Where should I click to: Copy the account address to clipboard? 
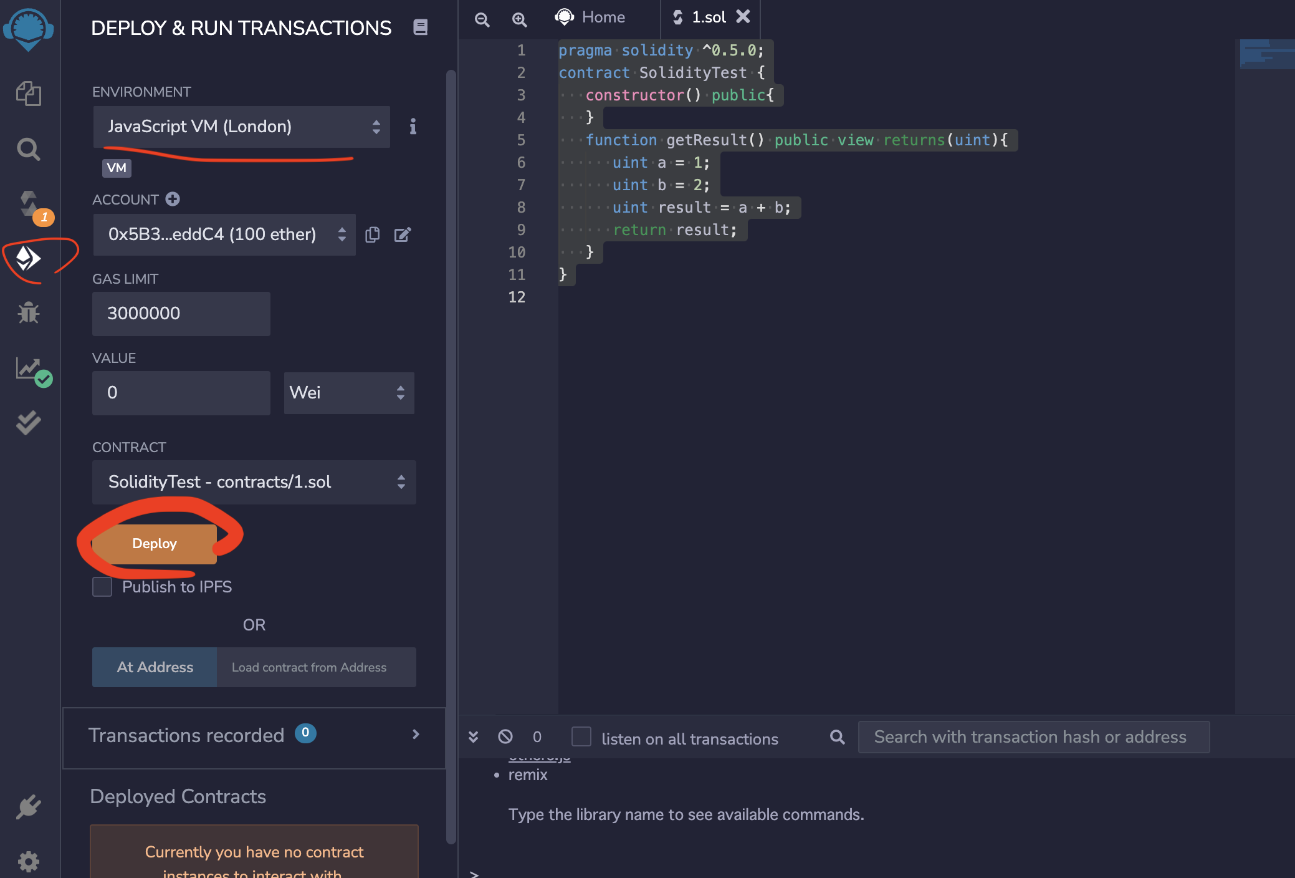click(373, 234)
